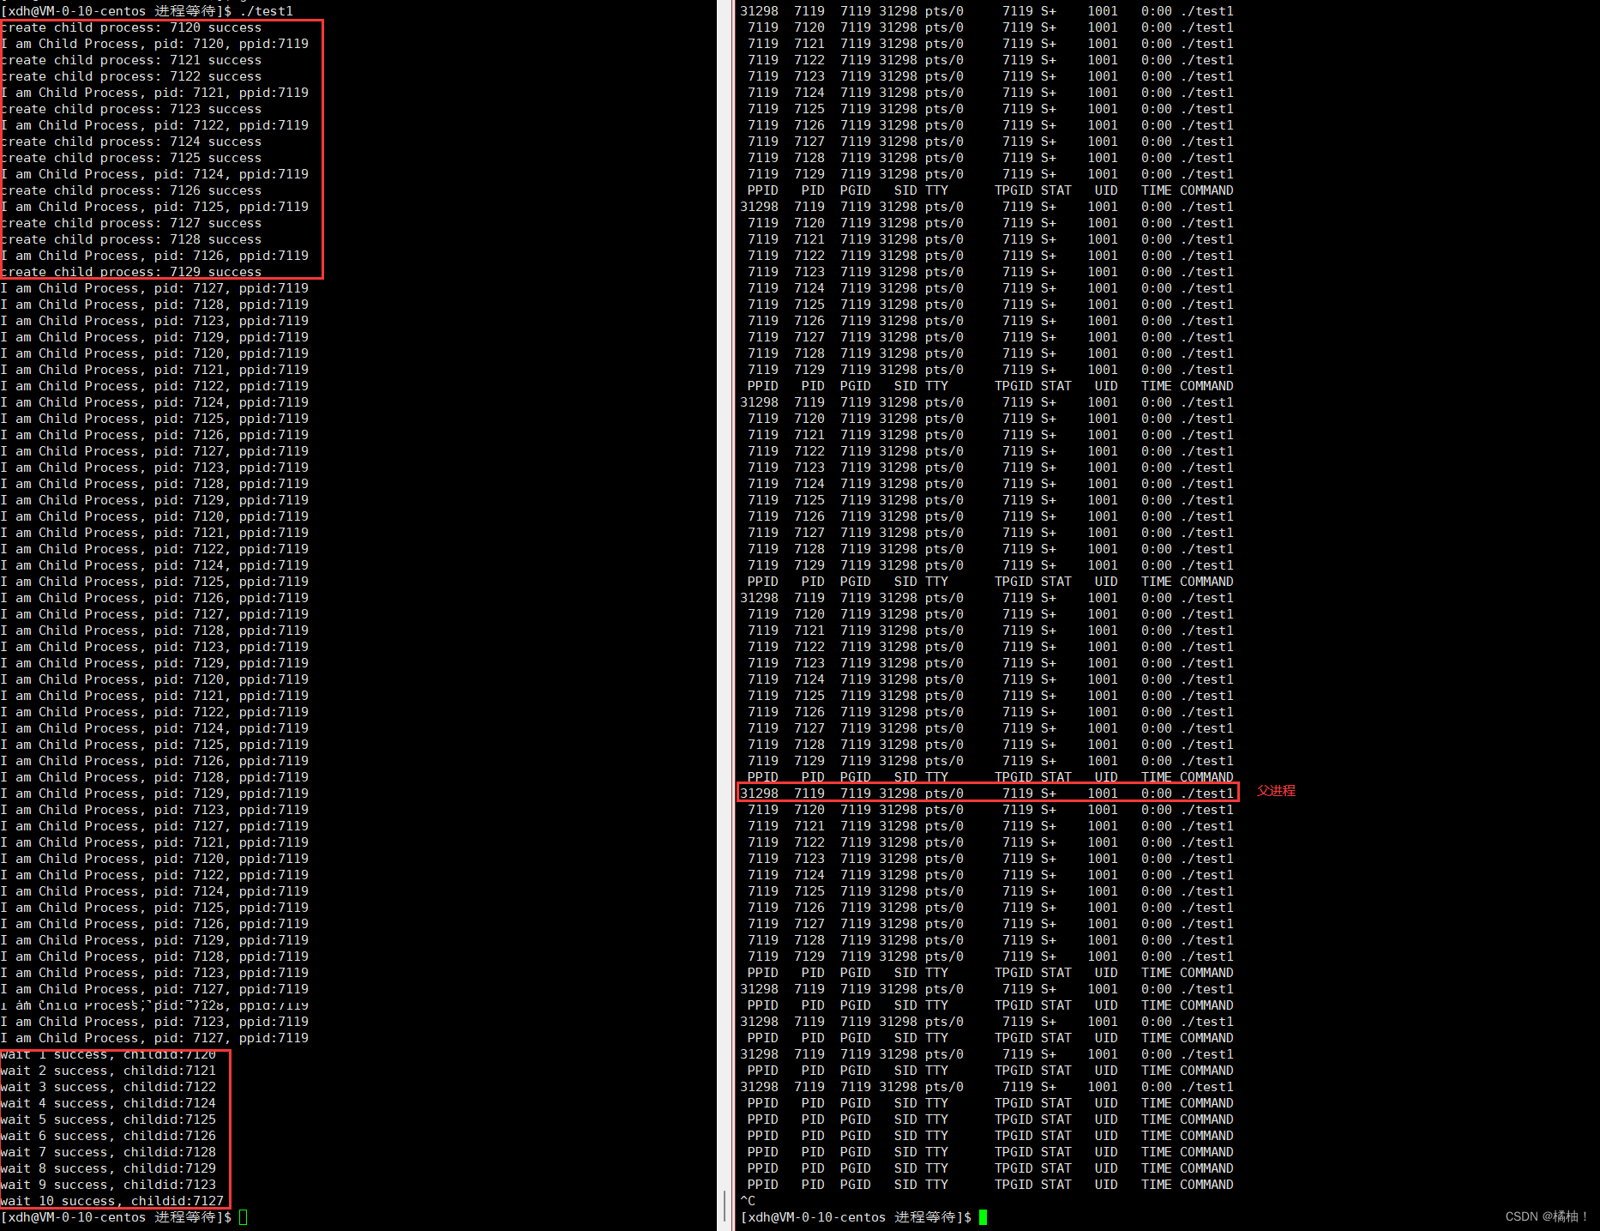Click 'wait 6 success, childid:7126' line
The width and height of the screenshot is (1600, 1231).
point(109,1136)
